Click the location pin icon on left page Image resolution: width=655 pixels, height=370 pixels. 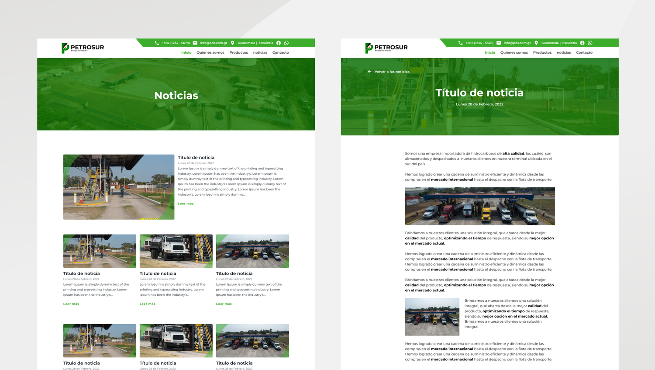tap(233, 43)
